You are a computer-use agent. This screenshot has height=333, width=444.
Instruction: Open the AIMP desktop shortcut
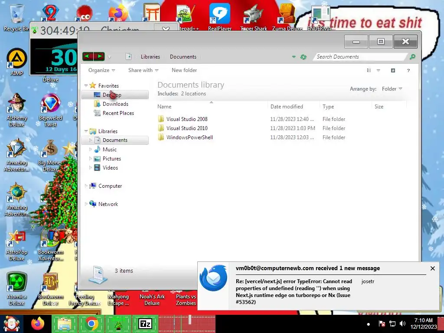coord(17,62)
